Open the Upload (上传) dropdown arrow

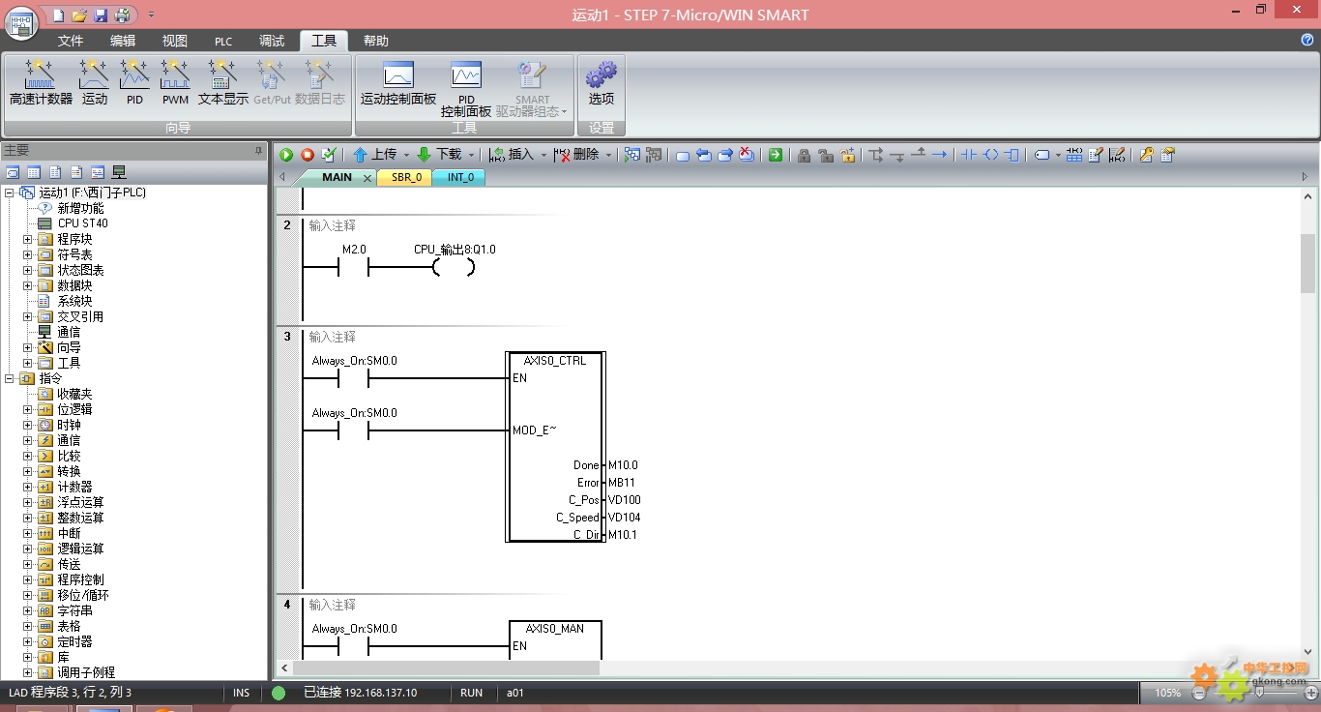[406, 155]
